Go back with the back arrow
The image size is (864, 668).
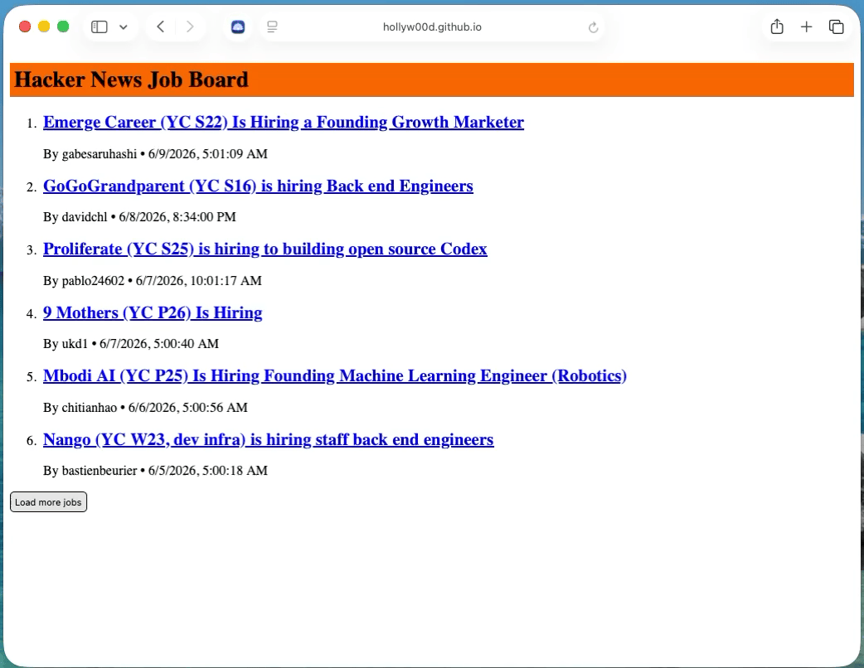pyautogui.click(x=160, y=27)
